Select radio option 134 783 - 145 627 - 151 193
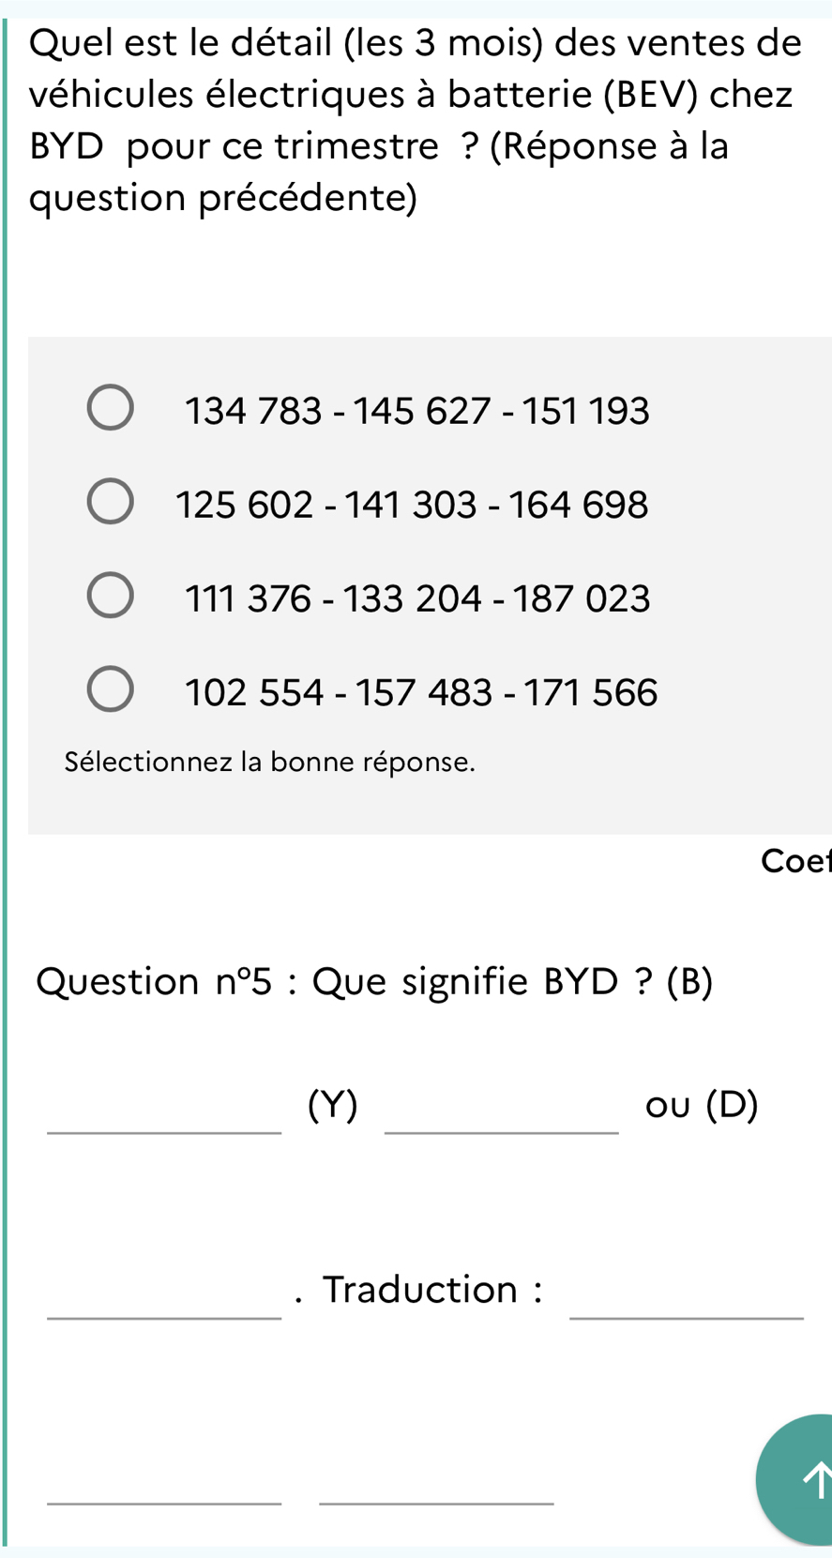Screen dimensions: 832x1558 point(110,407)
